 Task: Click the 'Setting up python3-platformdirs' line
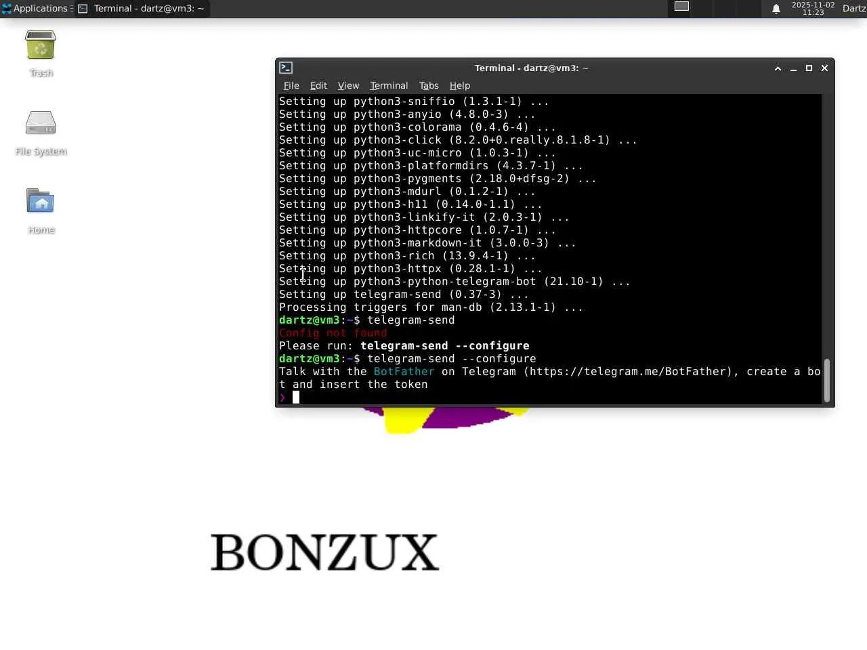[431, 166]
